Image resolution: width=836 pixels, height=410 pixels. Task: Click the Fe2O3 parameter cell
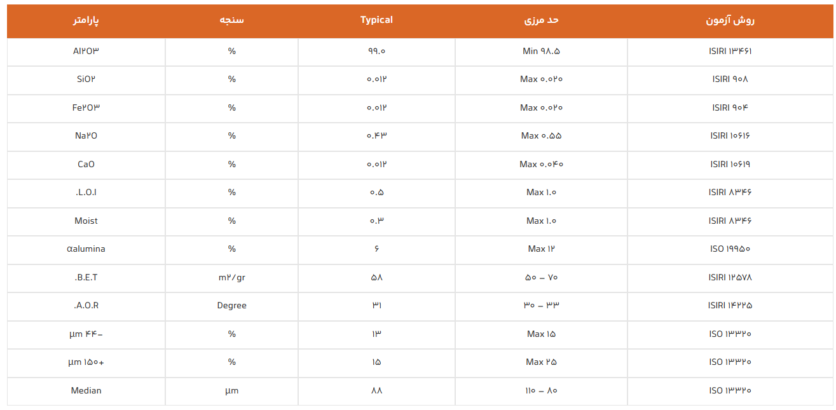(x=86, y=107)
